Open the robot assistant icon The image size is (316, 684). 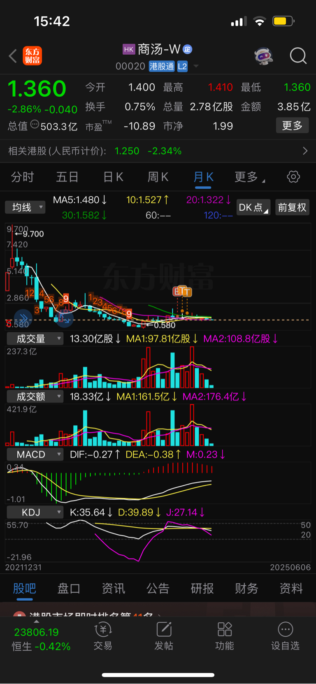click(x=264, y=56)
